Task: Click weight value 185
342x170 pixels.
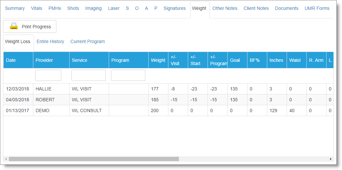Action: tap(155, 100)
